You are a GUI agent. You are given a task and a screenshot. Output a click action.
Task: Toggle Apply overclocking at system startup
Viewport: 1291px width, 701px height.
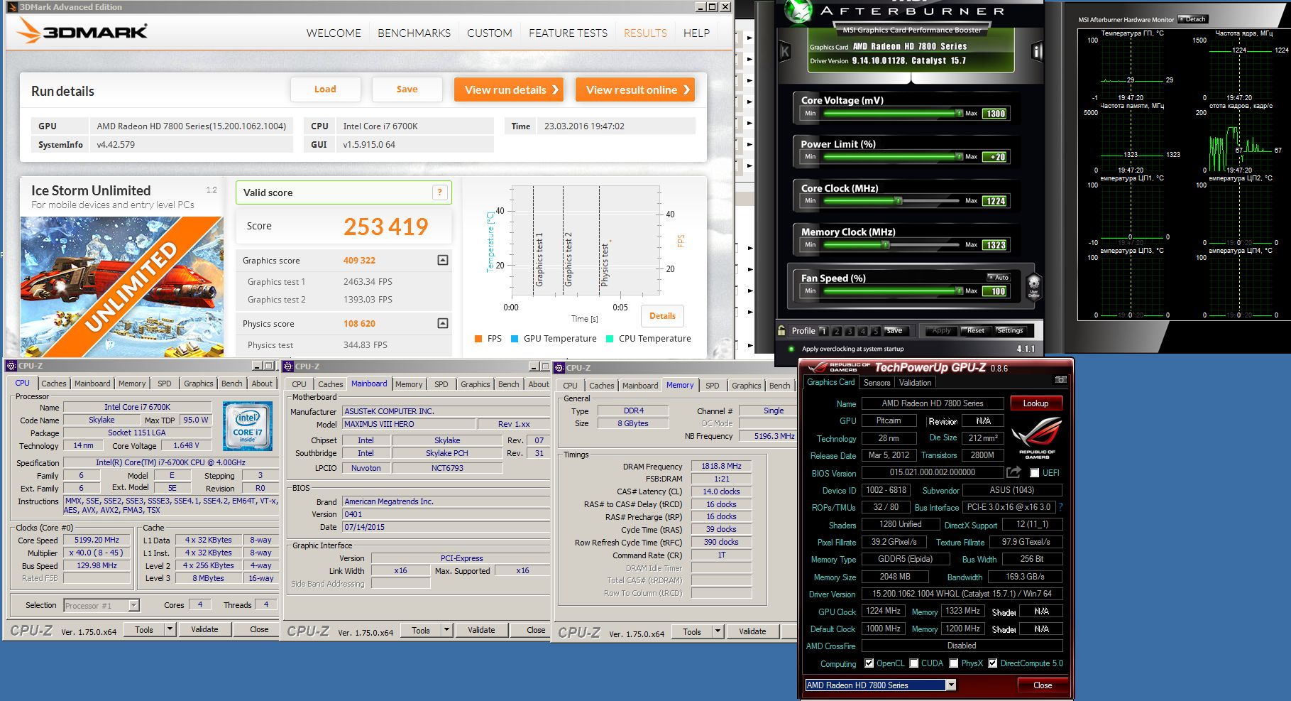pyautogui.click(x=791, y=349)
